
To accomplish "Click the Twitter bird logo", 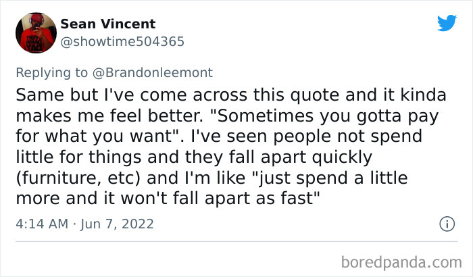I will tap(447, 24).
